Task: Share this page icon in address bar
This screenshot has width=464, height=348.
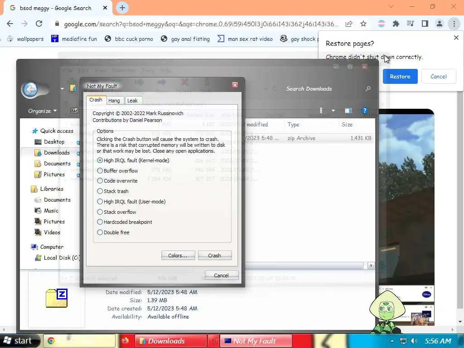Action: (x=349, y=24)
